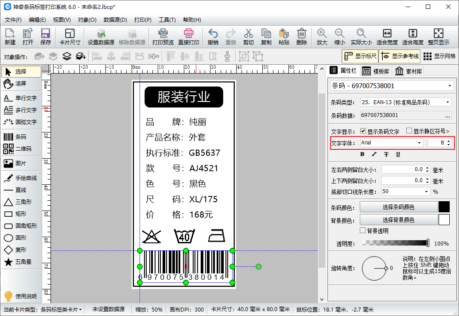Cut selection with 剪切 scissors icon

[x=248, y=37]
